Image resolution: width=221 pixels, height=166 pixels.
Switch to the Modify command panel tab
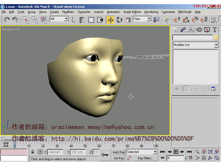[183, 30]
